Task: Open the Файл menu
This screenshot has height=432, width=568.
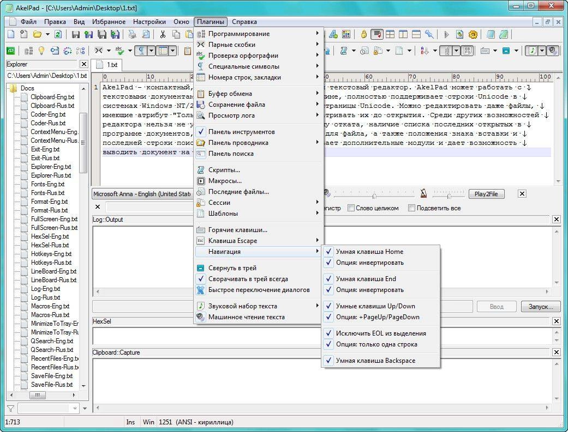Action: pos(28,22)
